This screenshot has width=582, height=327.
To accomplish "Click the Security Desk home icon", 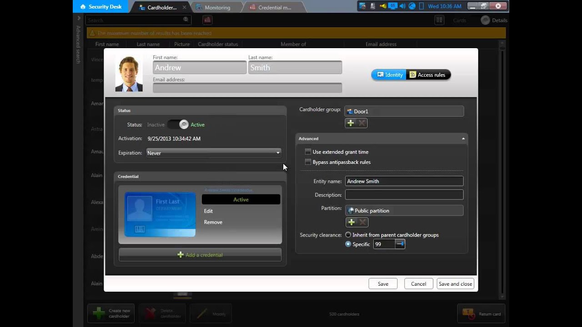I will point(82,7).
